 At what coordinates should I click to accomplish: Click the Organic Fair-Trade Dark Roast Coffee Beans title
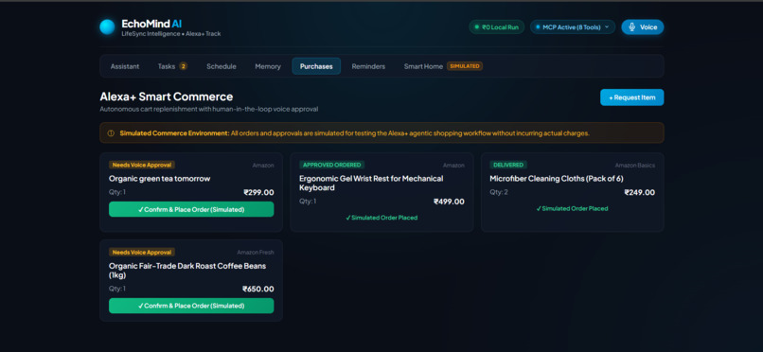[x=187, y=271]
